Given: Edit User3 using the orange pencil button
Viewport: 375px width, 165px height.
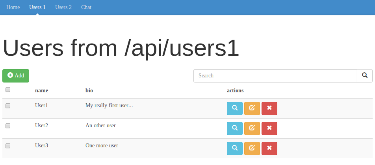Looking at the screenshot, I should click(252, 148).
